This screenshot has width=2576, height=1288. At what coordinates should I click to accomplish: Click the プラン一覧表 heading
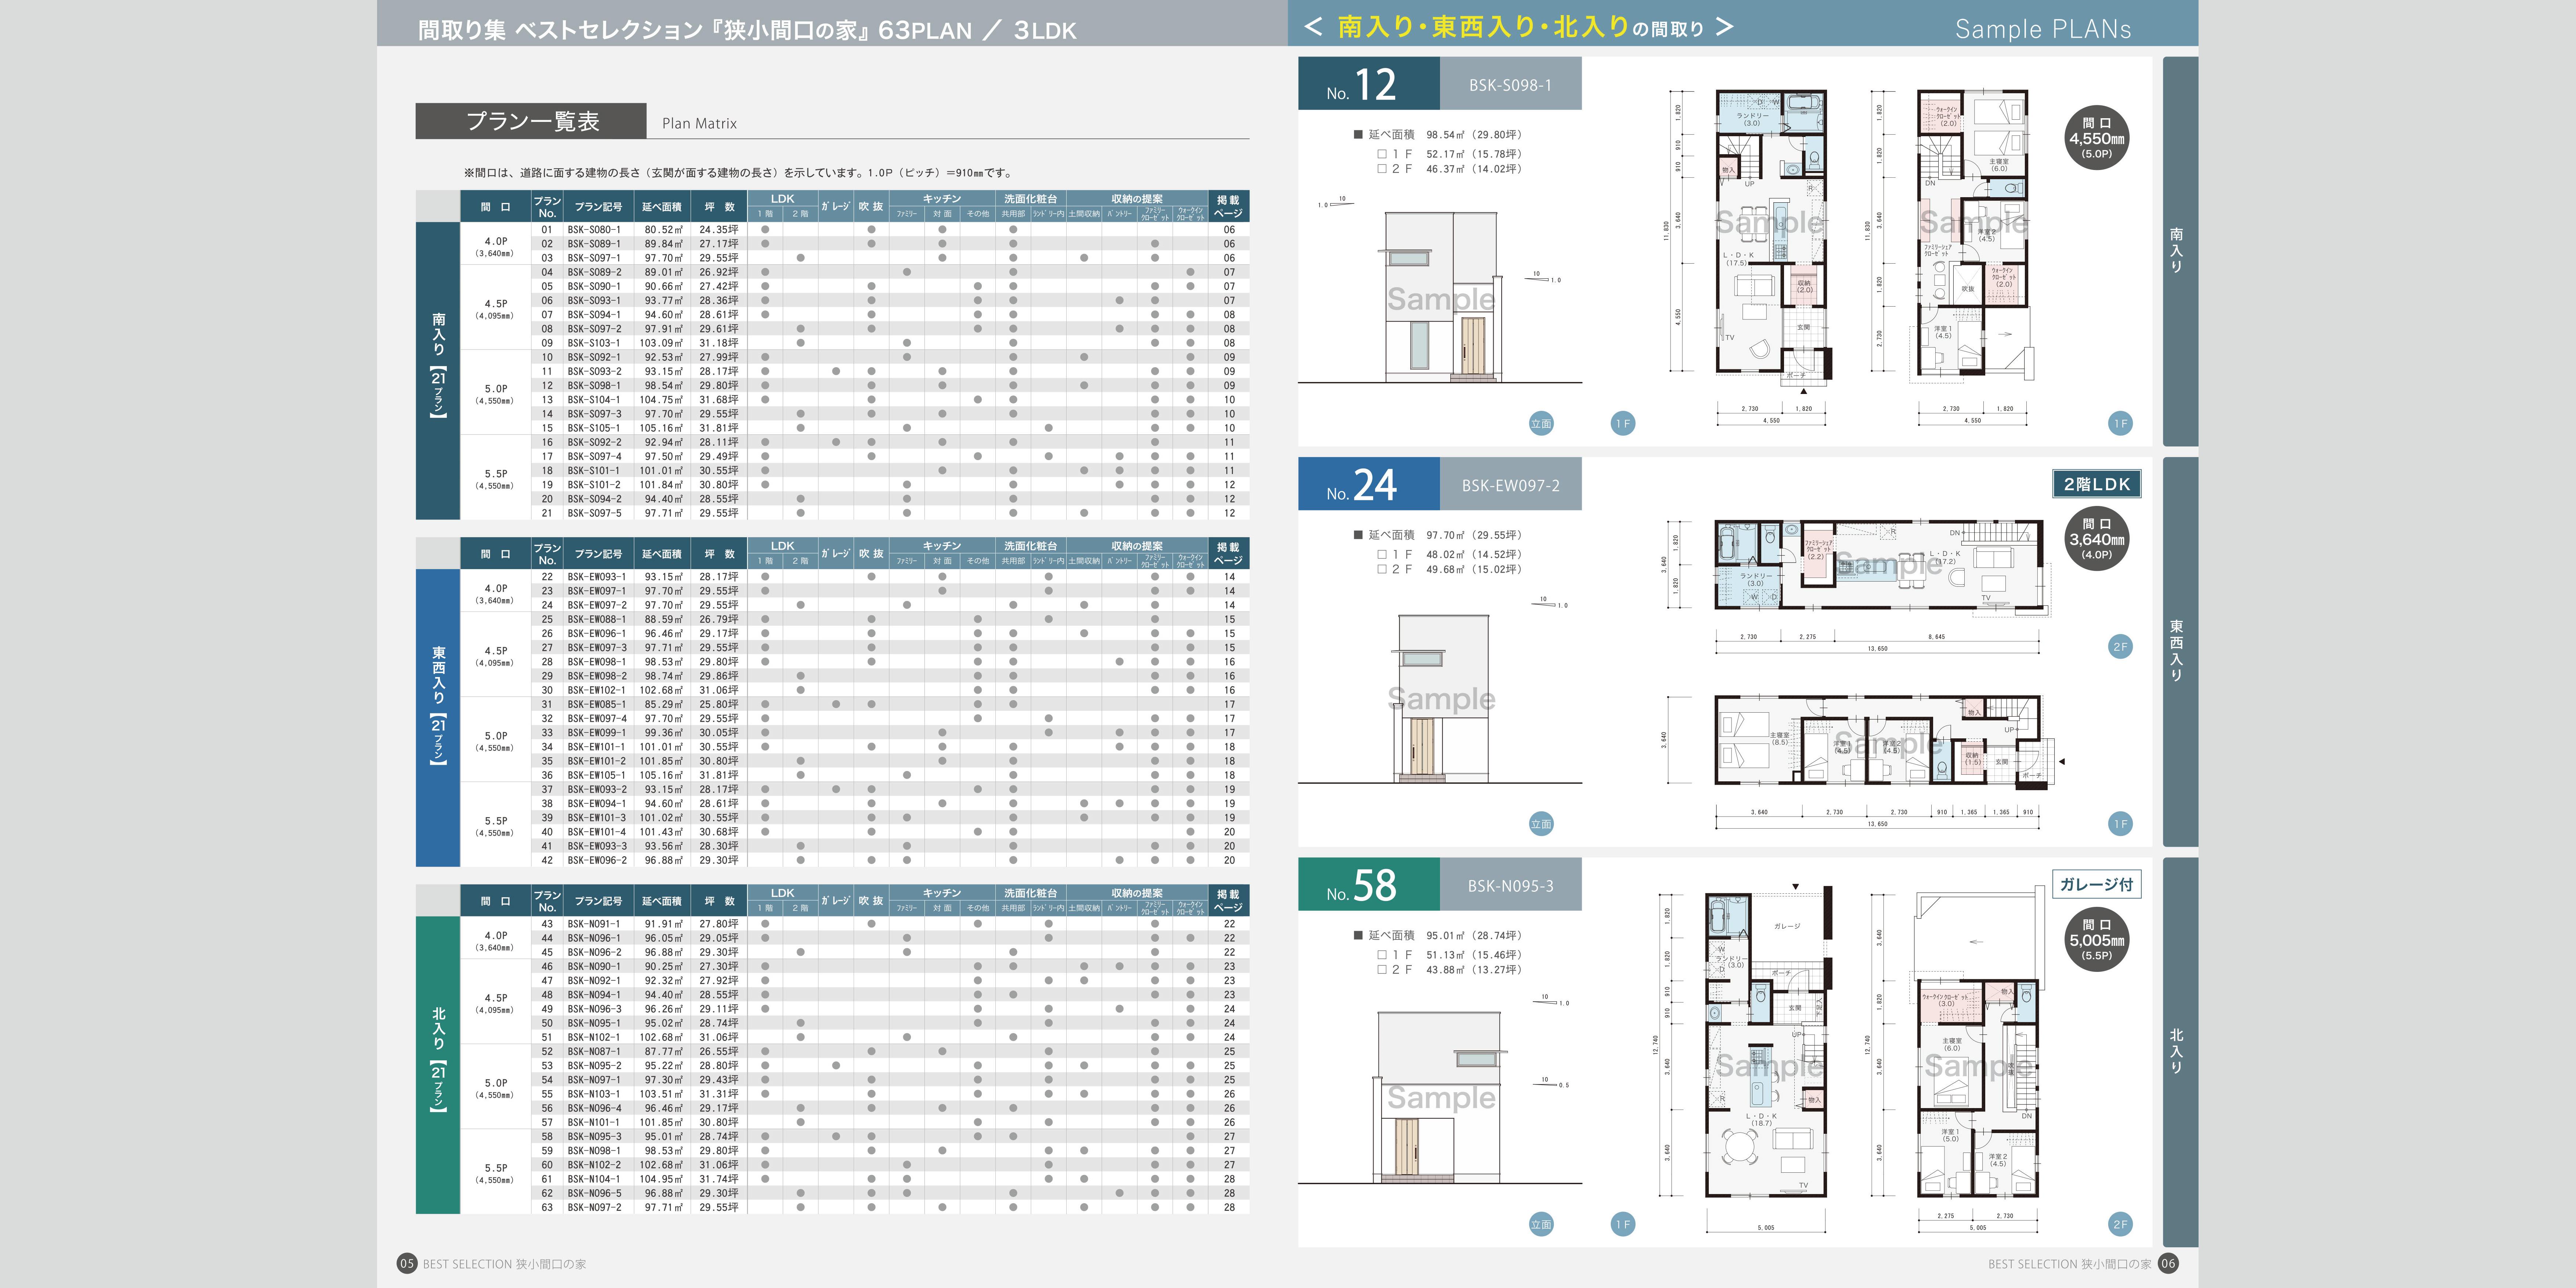531,121
